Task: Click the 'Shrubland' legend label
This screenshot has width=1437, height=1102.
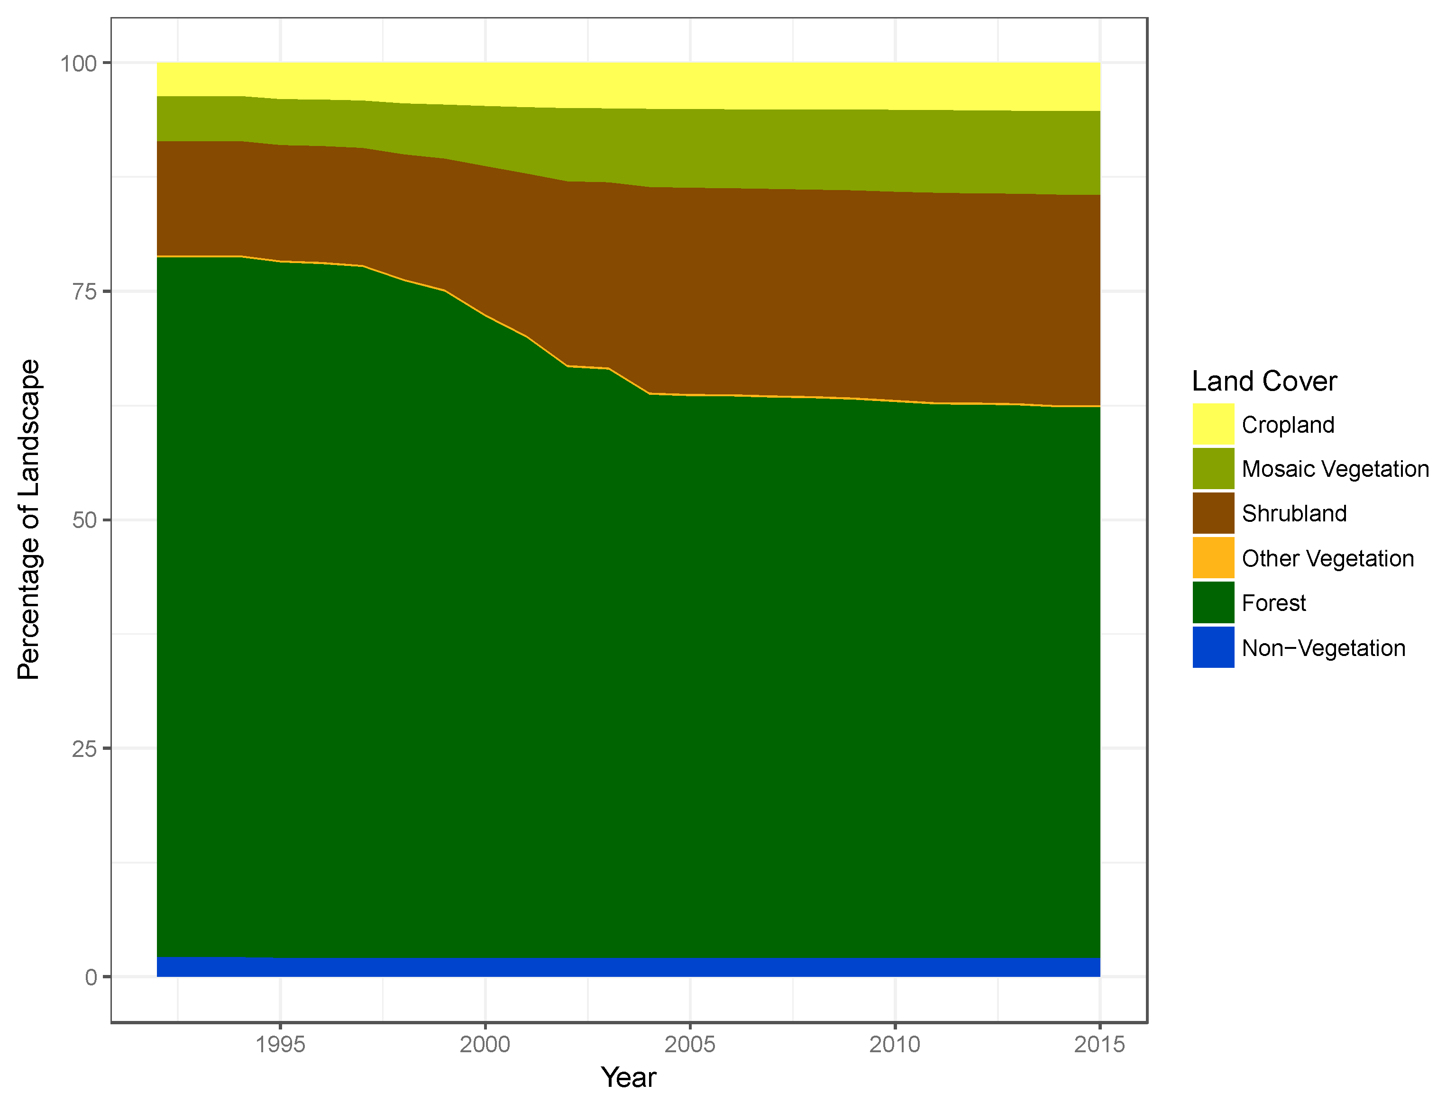Action: coord(1294,514)
